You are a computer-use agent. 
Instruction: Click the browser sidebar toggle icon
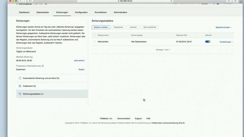coord(30,1)
